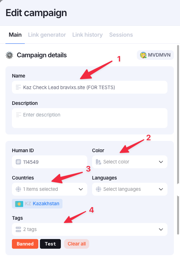Click the globe icon in Countries selector

point(18,189)
